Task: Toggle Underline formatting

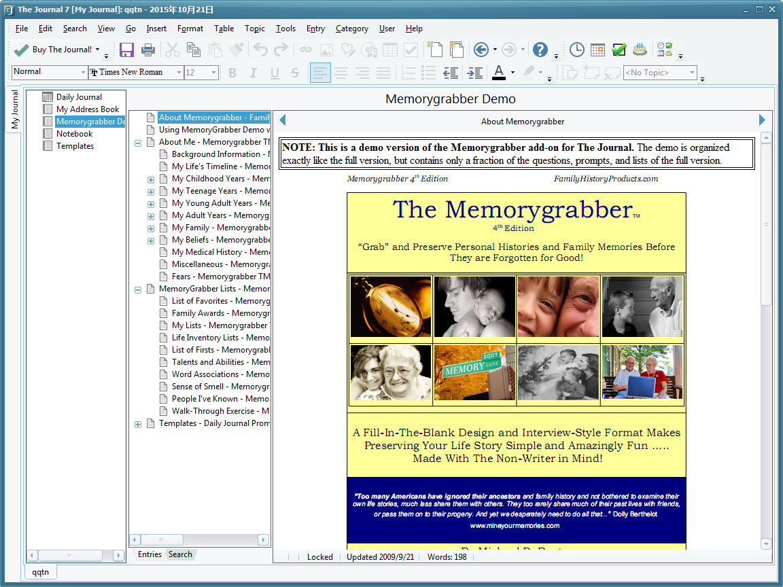Action: (x=275, y=73)
